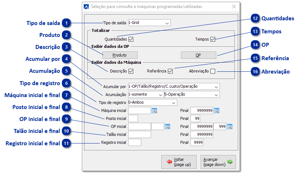Viewport: 300px width, 175px height.
Task: Open lookup icon beside OP Final field
Action: (x=230, y=126)
